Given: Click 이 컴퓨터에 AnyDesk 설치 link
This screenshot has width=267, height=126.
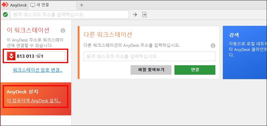Looking at the screenshot, I should click(34, 101).
